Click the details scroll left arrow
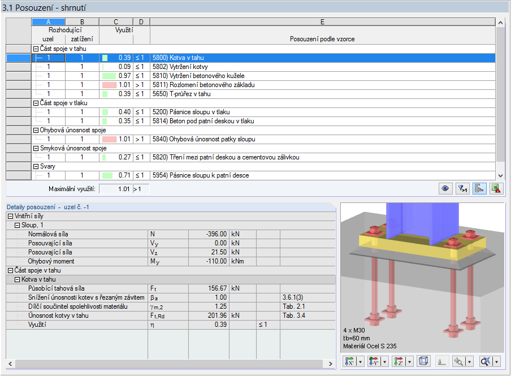 [x=10, y=364]
